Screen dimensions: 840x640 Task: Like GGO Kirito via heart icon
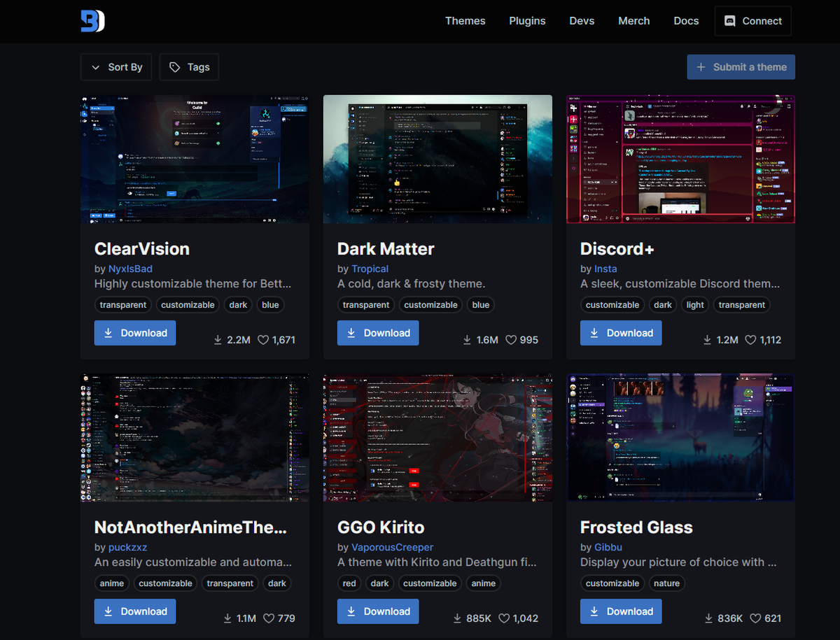point(504,618)
